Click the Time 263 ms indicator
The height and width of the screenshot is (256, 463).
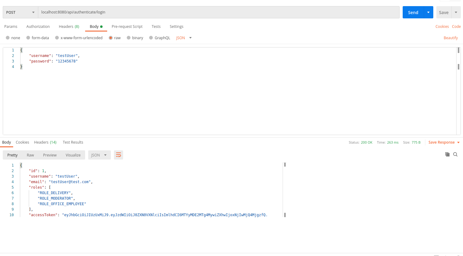click(388, 142)
